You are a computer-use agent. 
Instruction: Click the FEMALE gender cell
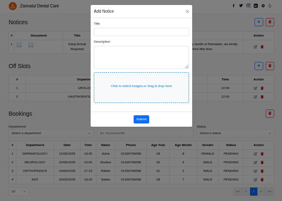point(208,154)
